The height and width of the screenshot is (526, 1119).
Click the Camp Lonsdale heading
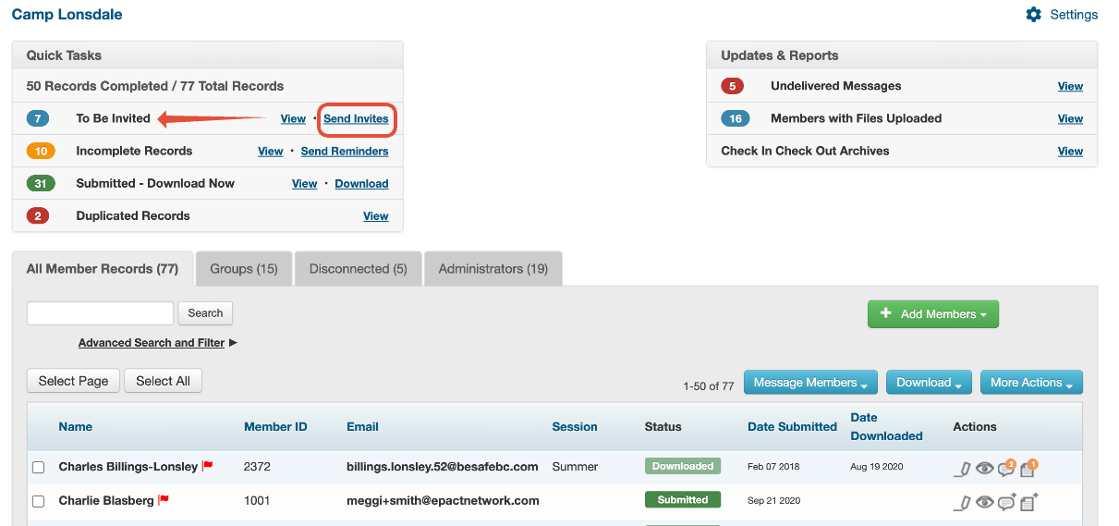(x=67, y=14)
